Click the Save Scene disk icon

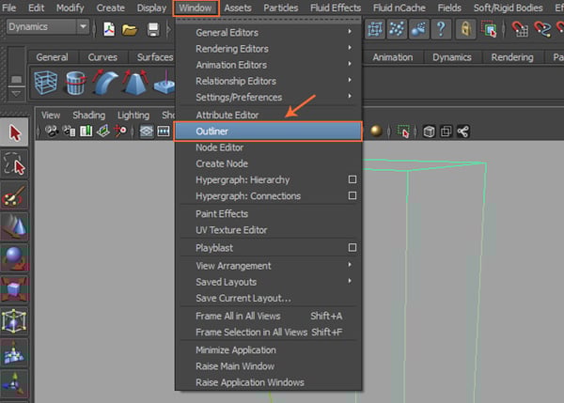153,29
